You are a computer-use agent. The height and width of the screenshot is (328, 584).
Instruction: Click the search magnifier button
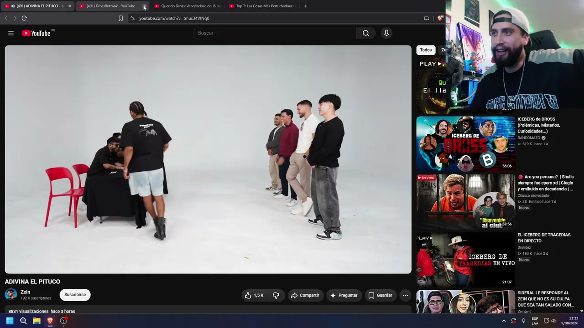pyautogui.click(x=366, y=33)
